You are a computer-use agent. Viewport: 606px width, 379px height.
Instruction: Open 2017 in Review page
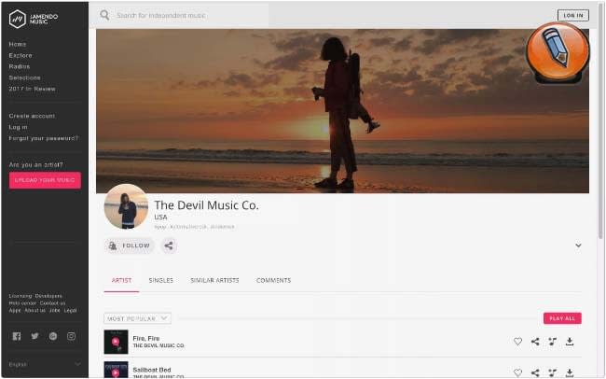pyautogui.click(x=32, y=89)
